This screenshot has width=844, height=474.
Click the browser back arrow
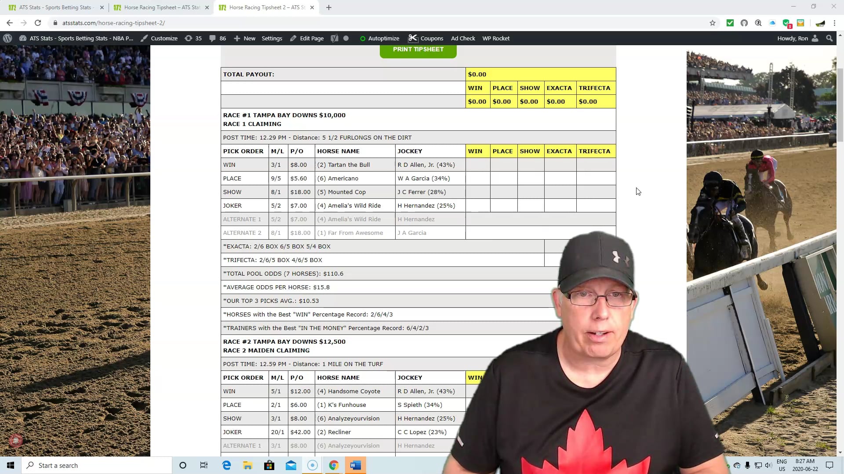pyautogui.click(x=10, y=23)
